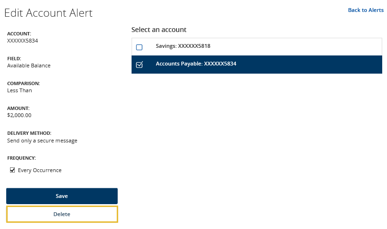This screenshot has height=229, width=387.
Task: Check the Savings account checkbox
Action: pyautogui.click(x=139, y=47)
